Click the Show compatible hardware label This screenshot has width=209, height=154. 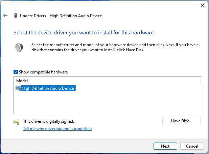click(43, 72)
